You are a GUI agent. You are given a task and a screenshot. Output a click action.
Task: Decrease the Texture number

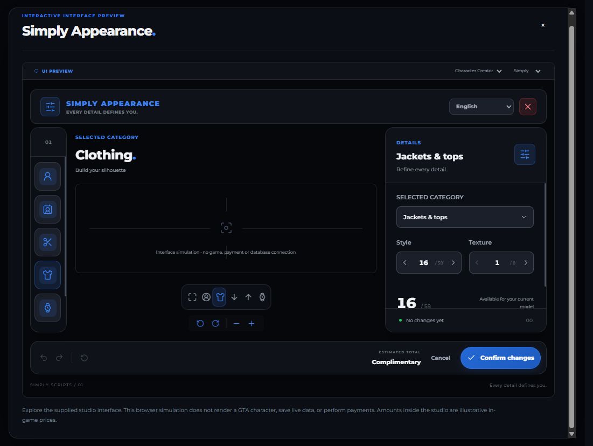pyautogui.click(x=477, y=262)
